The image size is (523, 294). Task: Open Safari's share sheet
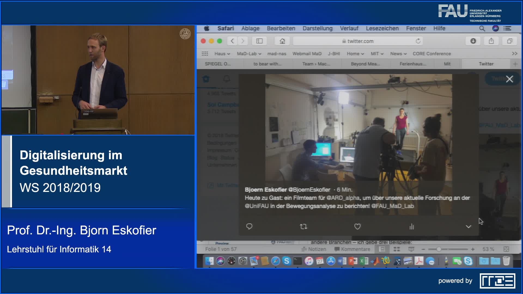[491, 41]
